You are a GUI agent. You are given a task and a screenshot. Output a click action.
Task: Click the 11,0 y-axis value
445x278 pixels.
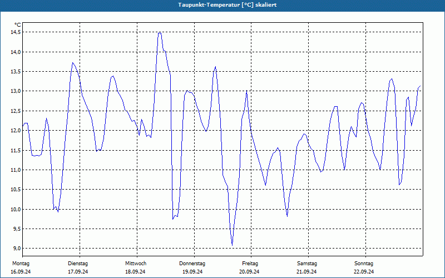16,170
